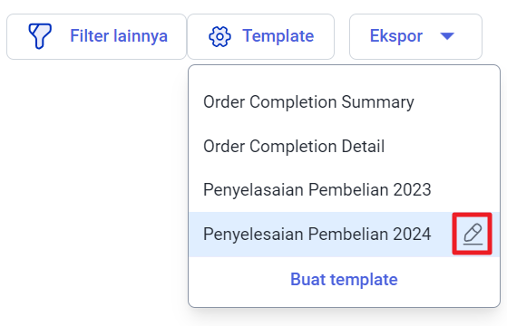Toggle the Template button text
507x326 pixels.
tap(278, 36)
